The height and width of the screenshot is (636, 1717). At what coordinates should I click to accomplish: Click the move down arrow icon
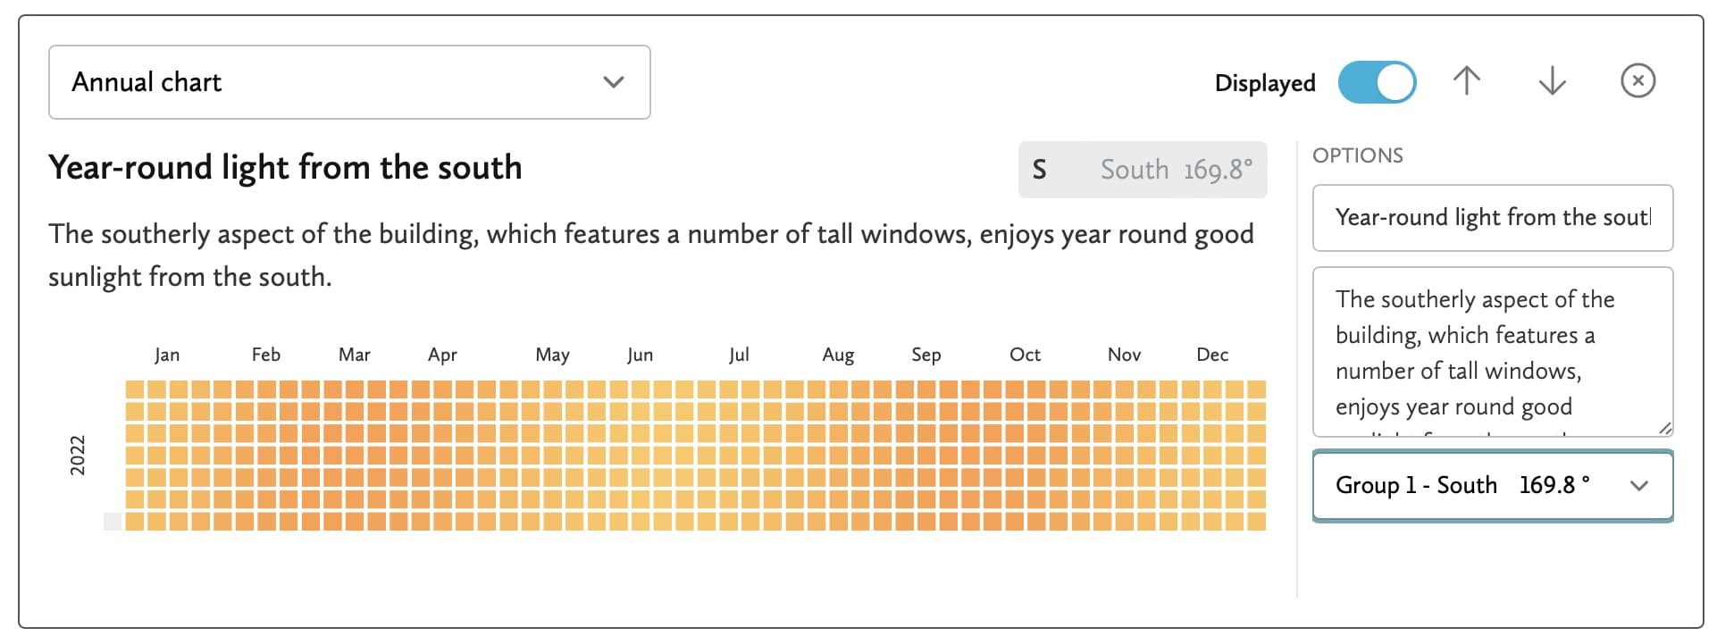click(x=1552, y=81)
